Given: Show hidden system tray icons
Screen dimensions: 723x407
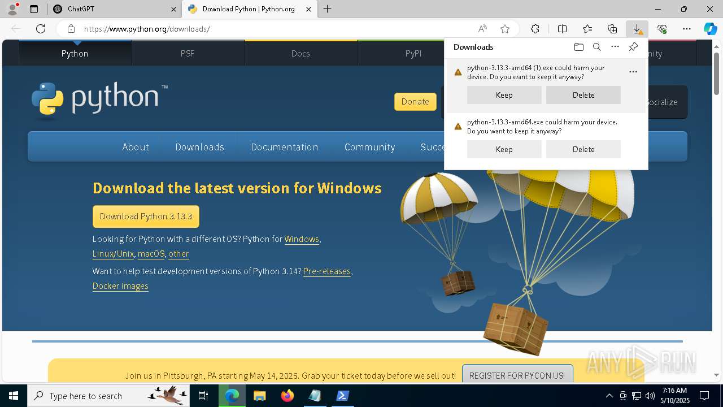Looking at the screenshot, I should [609, 396].
